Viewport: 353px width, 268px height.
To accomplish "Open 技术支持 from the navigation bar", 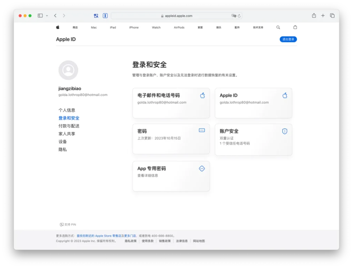I will [258, 27].
